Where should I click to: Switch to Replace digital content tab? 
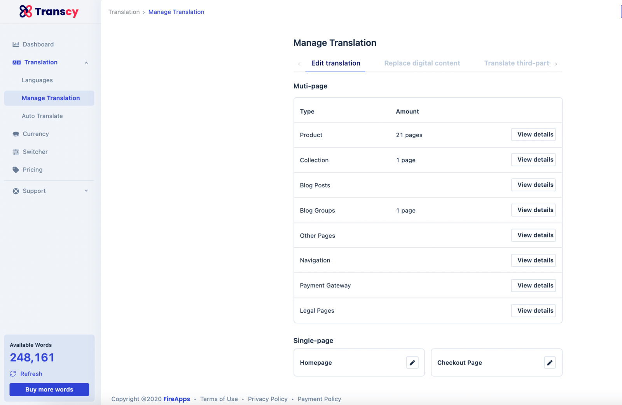point(422,63)
